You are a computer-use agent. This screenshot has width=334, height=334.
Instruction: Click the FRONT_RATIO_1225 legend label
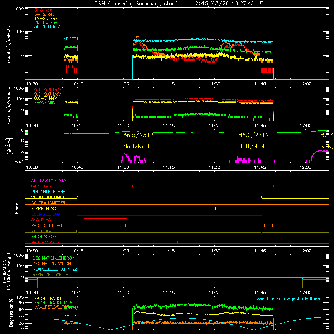[x=54, y=303]
